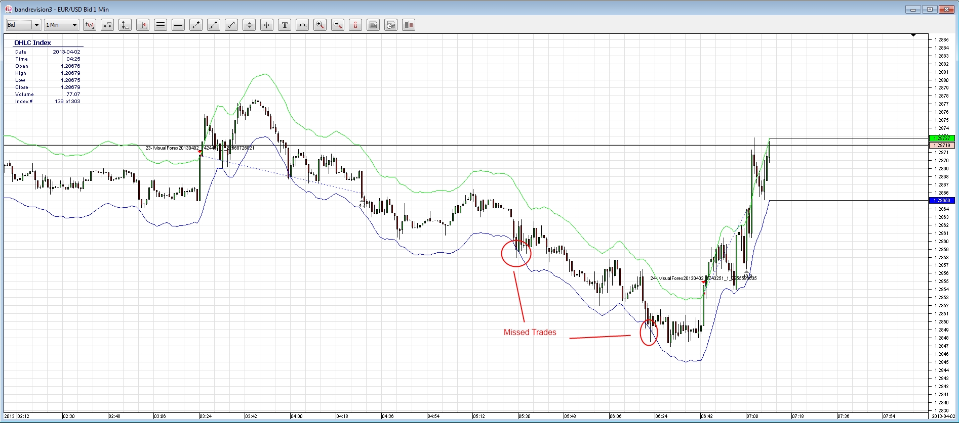Click the 03:24 time axis label
The height and width of the screenshot is (423, 959).
[x=206, y=416]
